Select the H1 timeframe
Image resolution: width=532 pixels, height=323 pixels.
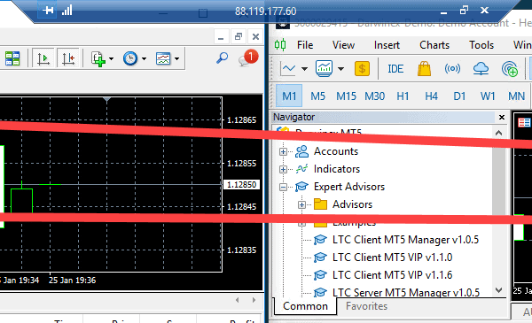tap(403, 96)
